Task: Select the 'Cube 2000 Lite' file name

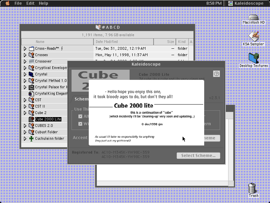Action: (48, 119)
